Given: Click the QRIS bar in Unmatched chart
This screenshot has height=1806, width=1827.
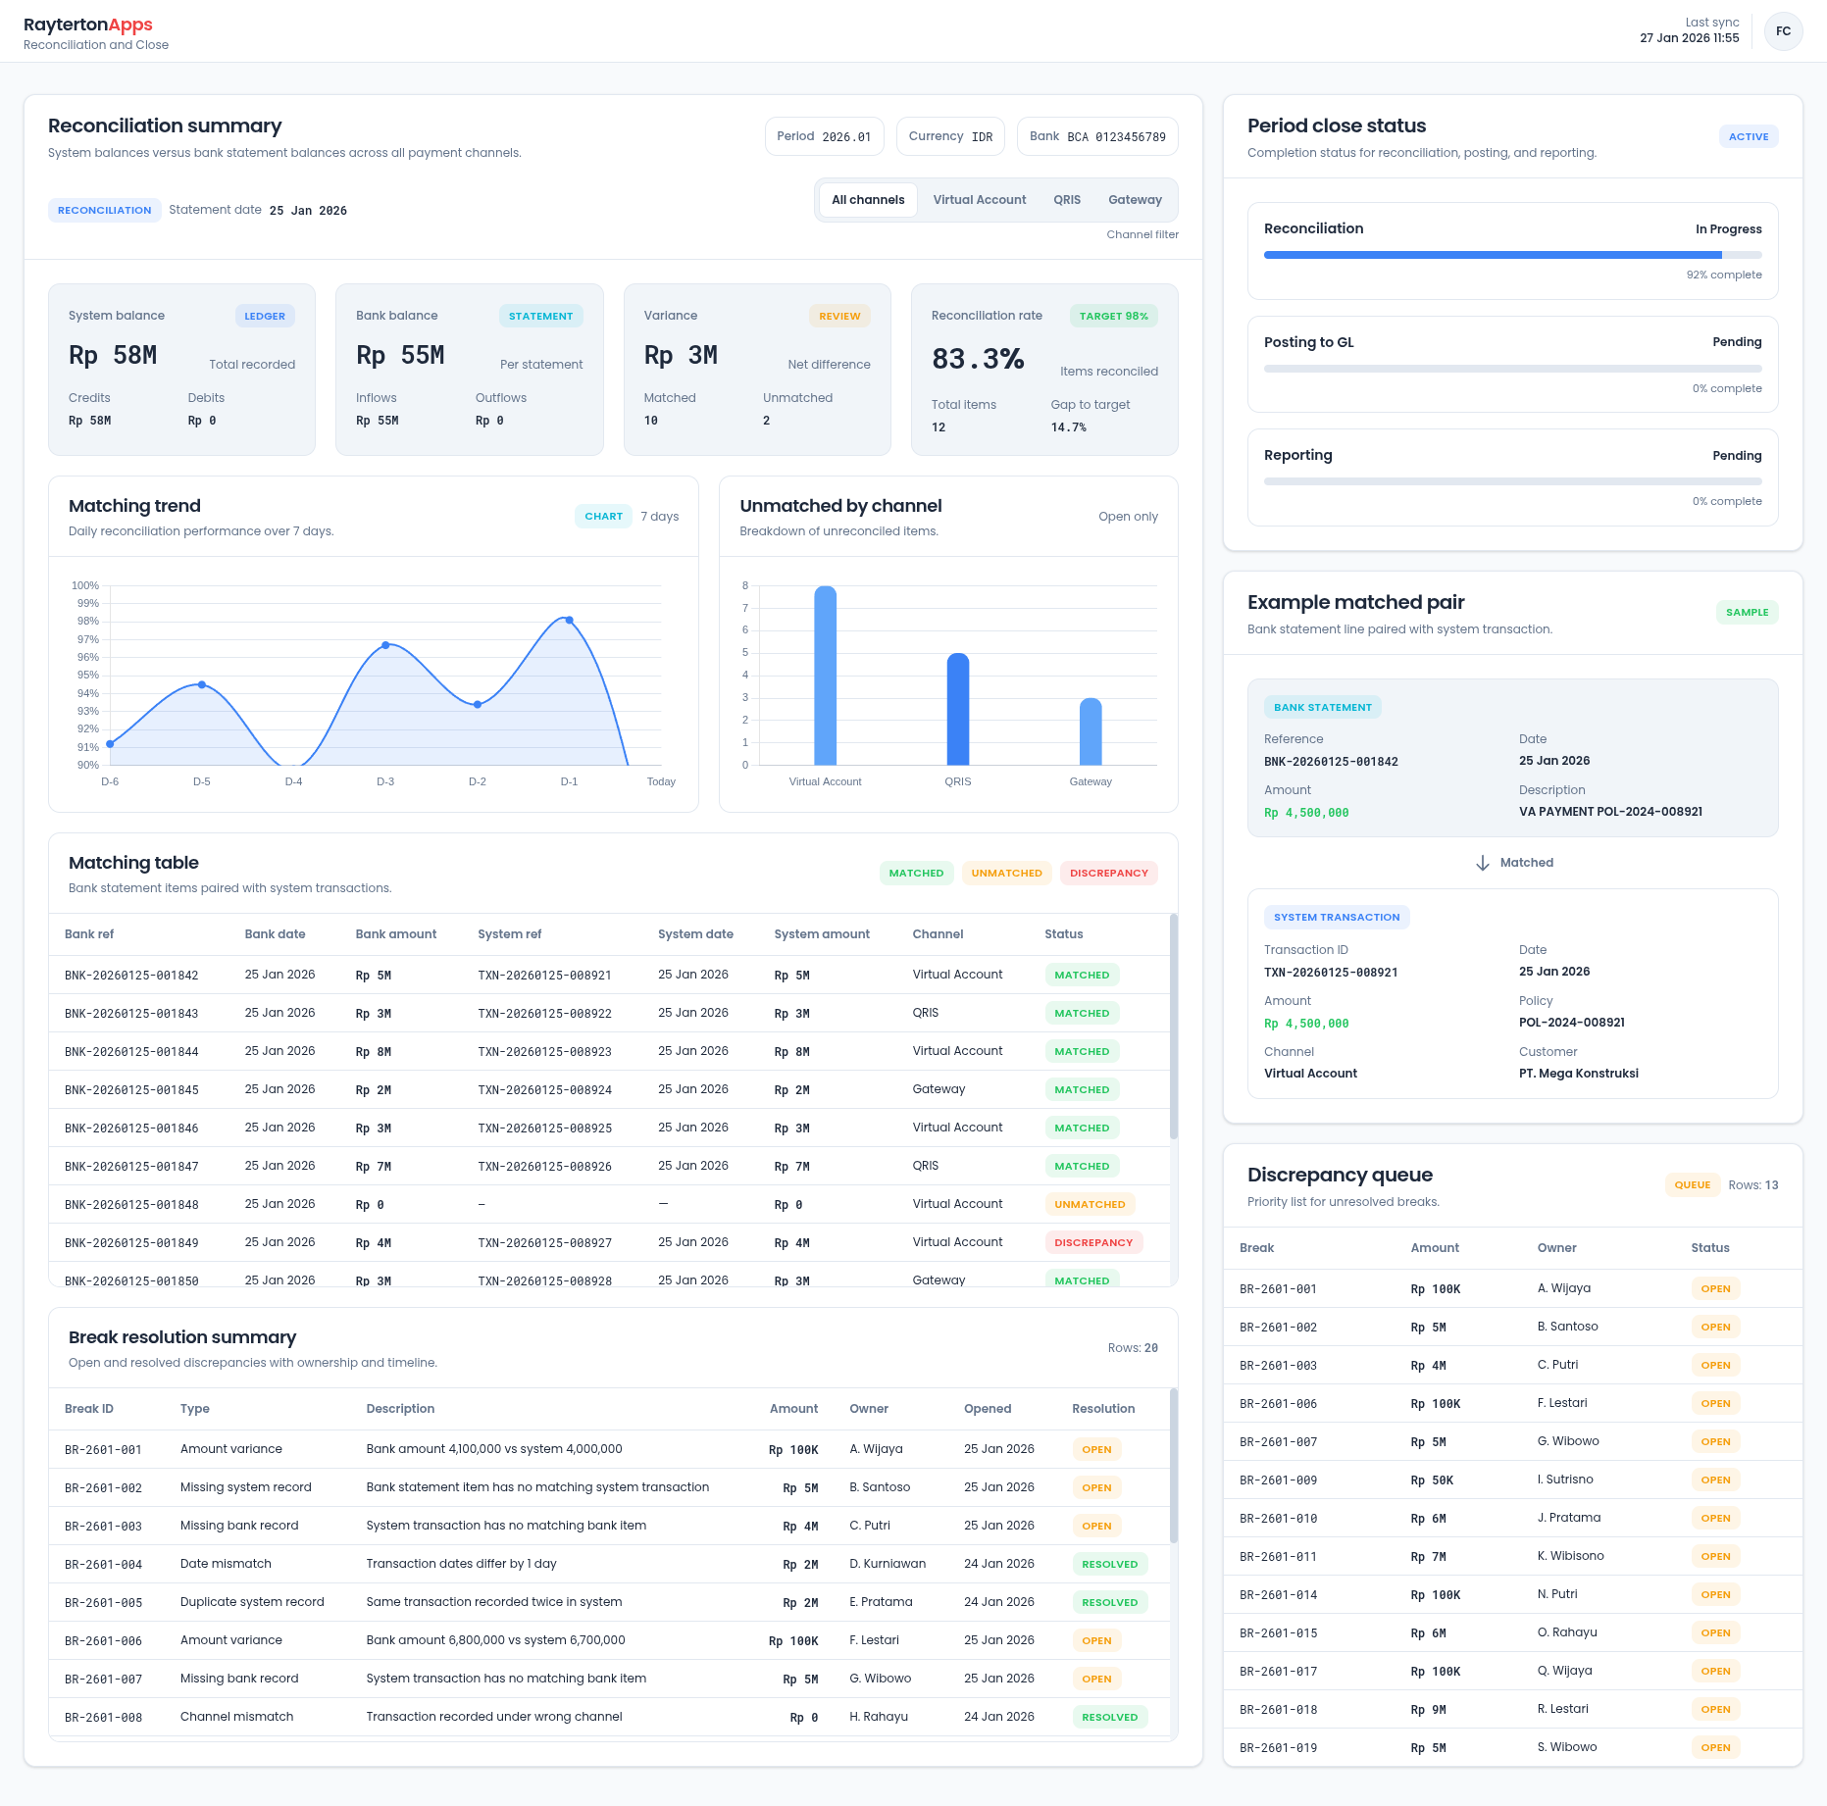Looking at the screenshot, I should click(x=957, y=709).
